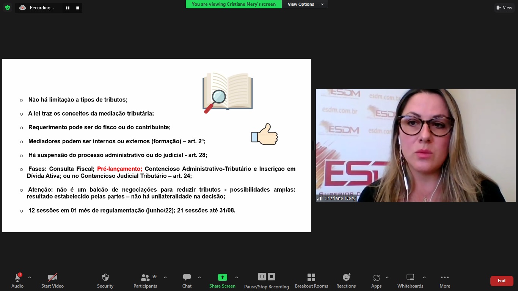Click the green encryption shield icon
The width and height of the screenshot is (518, 291).
(8, 8)
